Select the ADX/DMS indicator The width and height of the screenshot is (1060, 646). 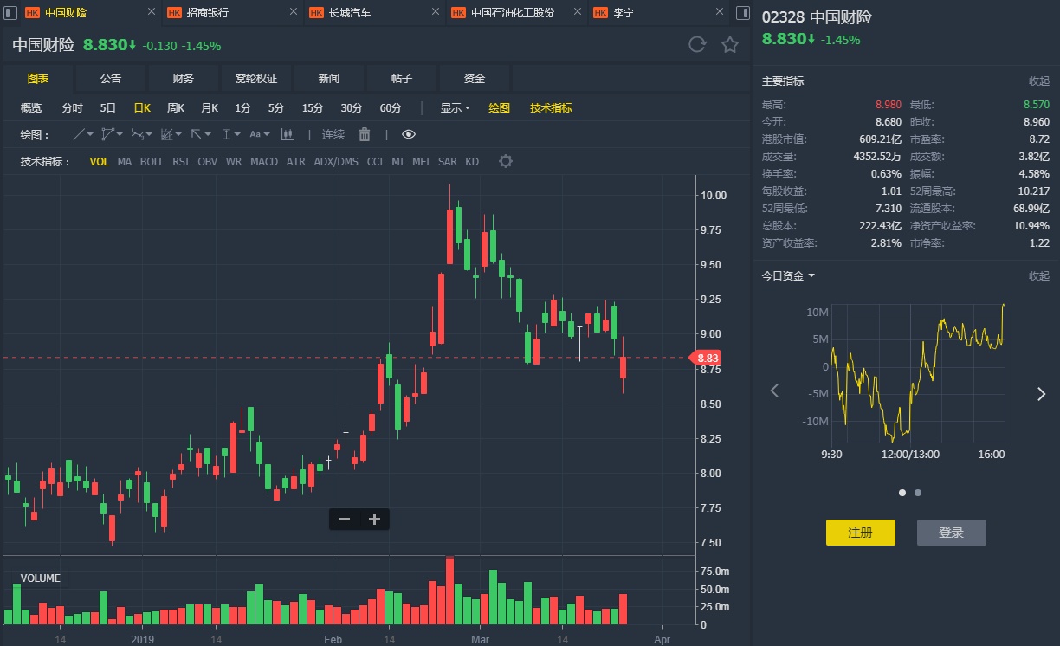click(336, 162)
